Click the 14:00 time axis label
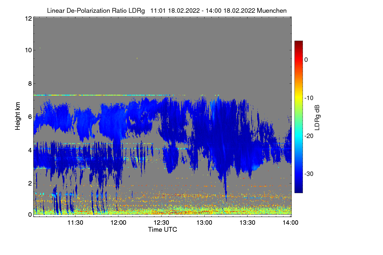This screenshot has width=383, height=255. pyautogui.click(x=290, y=222)
